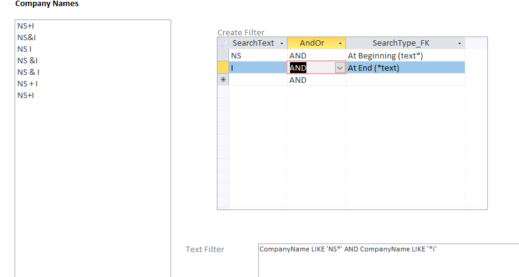Click the AND cell in the first row
Image resolution: width=519 pixels, height=277 pixels.
(316, 55)
